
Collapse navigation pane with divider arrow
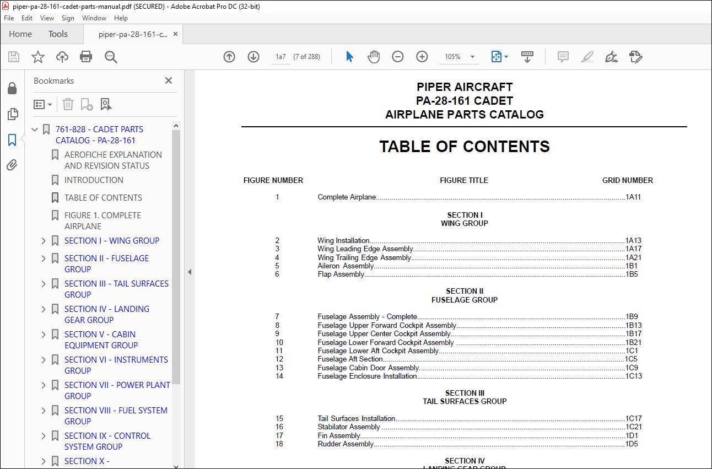[190, 272]
